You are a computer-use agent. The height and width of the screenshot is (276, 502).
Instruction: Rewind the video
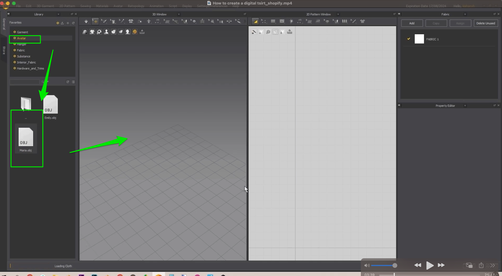[x=418, y=265]
